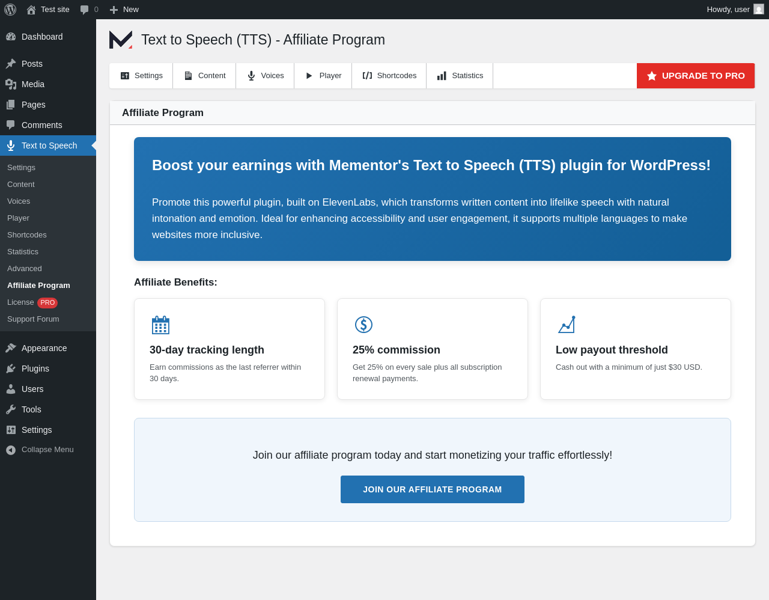Viewport: 769px width, 600px height.
Task: Click the Plugins plug icon
Action: (x=11, y=369)
